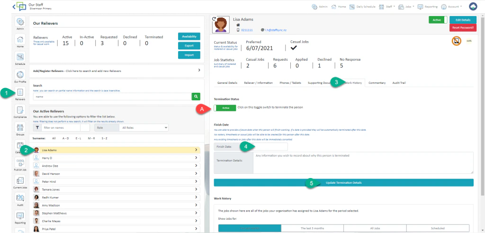Click the phone number 0211111 link
This screenshot has width=485, height=233.
(x=247, y=30)
